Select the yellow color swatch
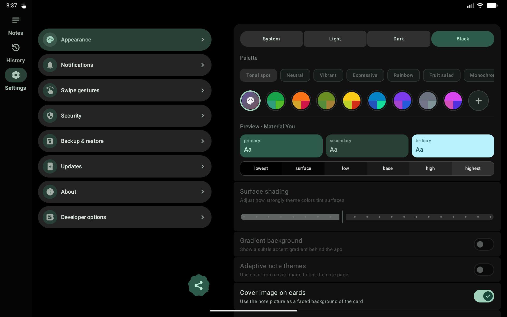The height and width of the screenshot is (317, 507). (351, 101)
